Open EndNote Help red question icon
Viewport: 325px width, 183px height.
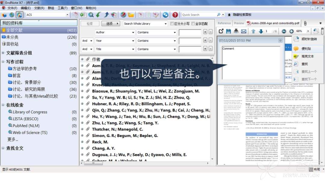point(175,15)
